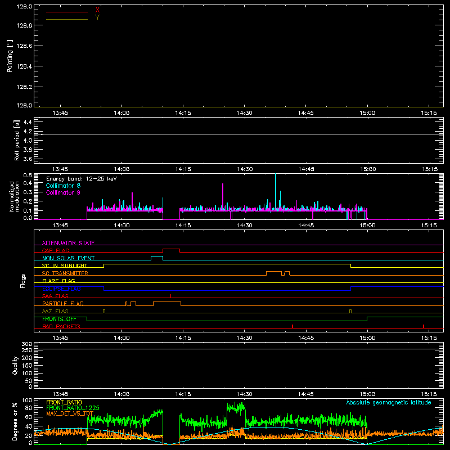
Task: Click the tallest cyan Collimator 8 spike
Action: point(276,191)
